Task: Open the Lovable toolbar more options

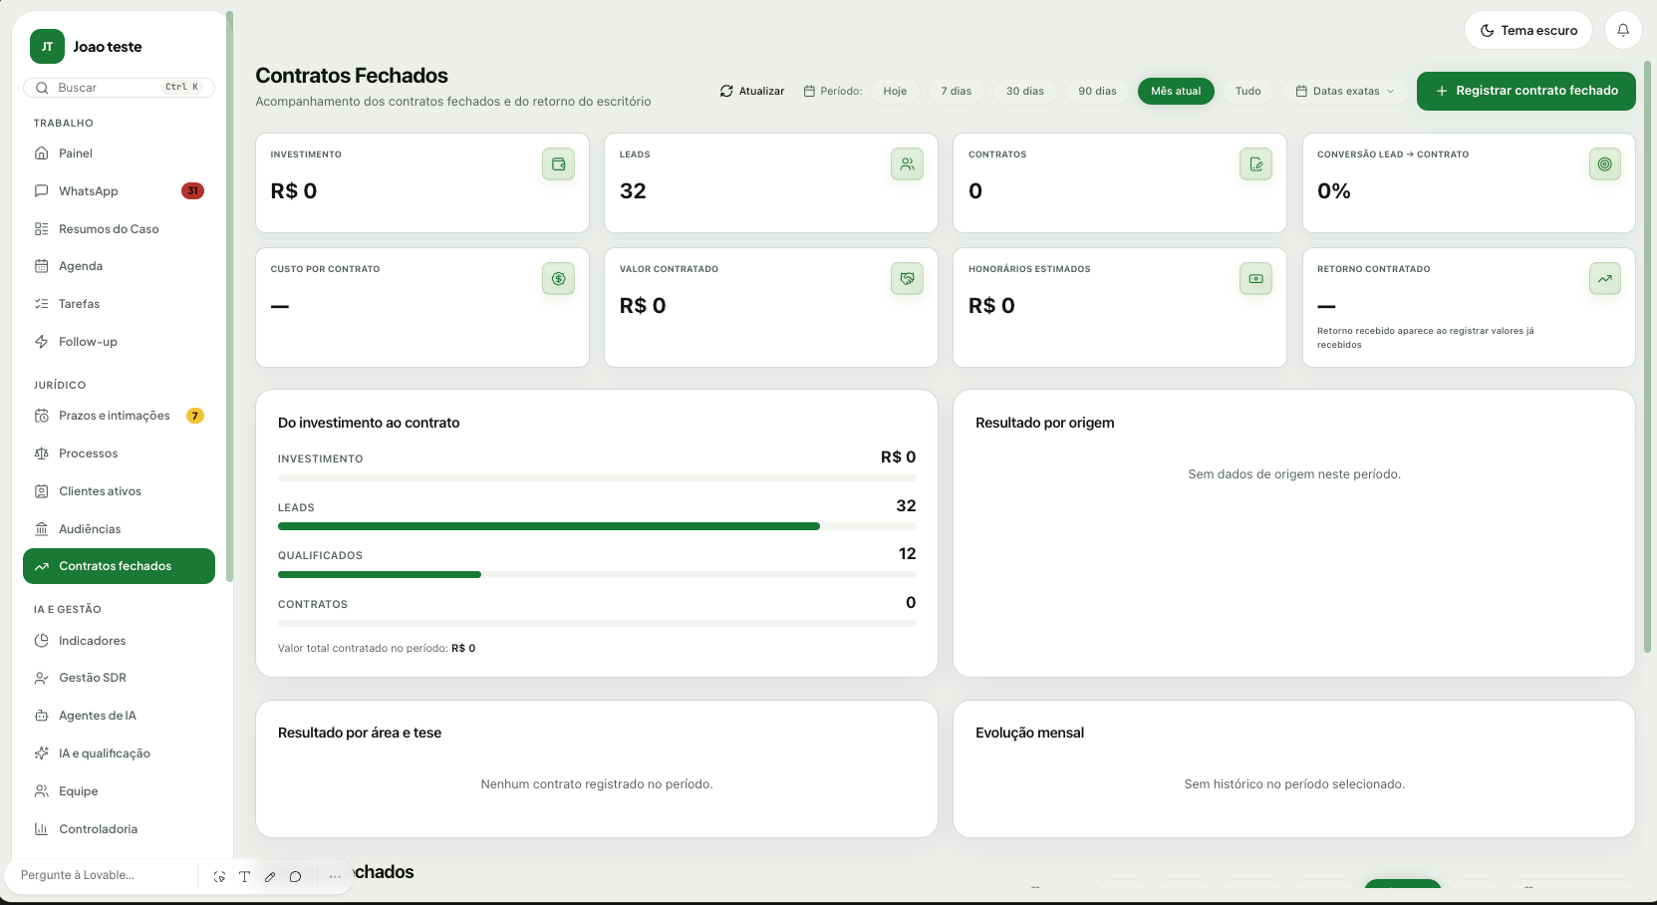Action: coord(335,876)
